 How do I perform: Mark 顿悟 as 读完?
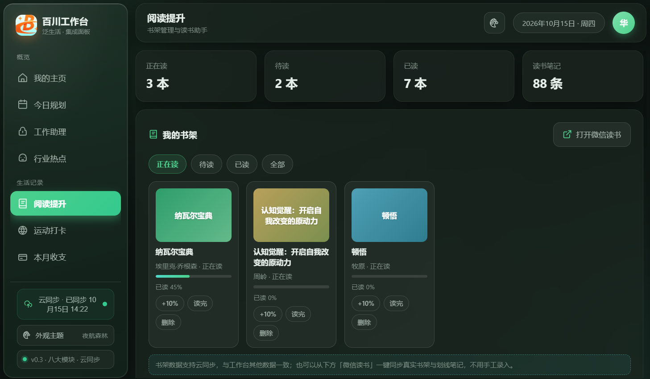(396, 304)
